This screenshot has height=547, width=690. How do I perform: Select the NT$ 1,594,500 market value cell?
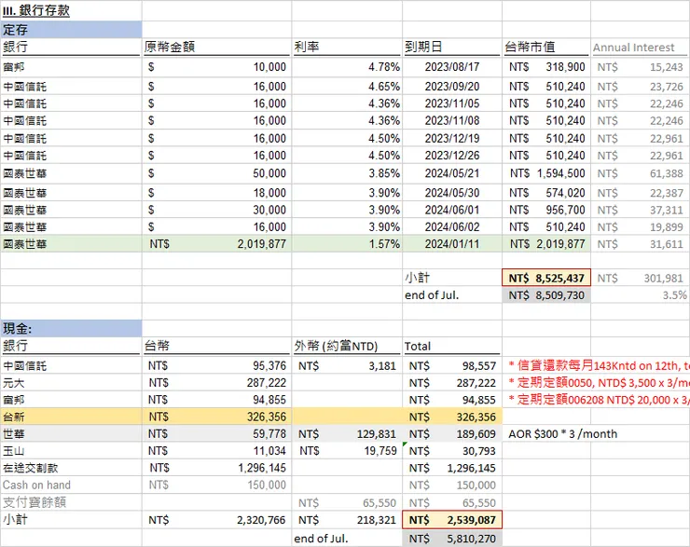pos(546,173)
